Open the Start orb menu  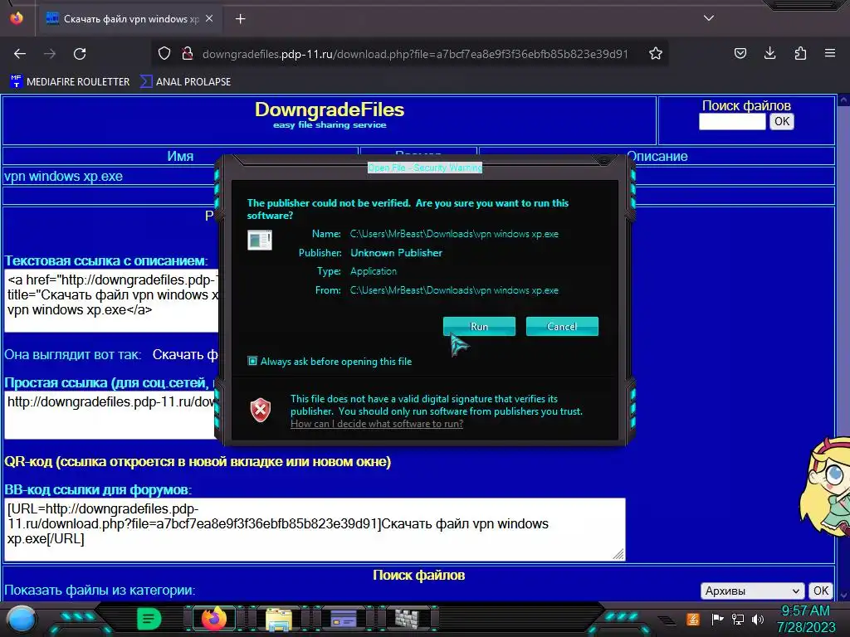[21, 620]
